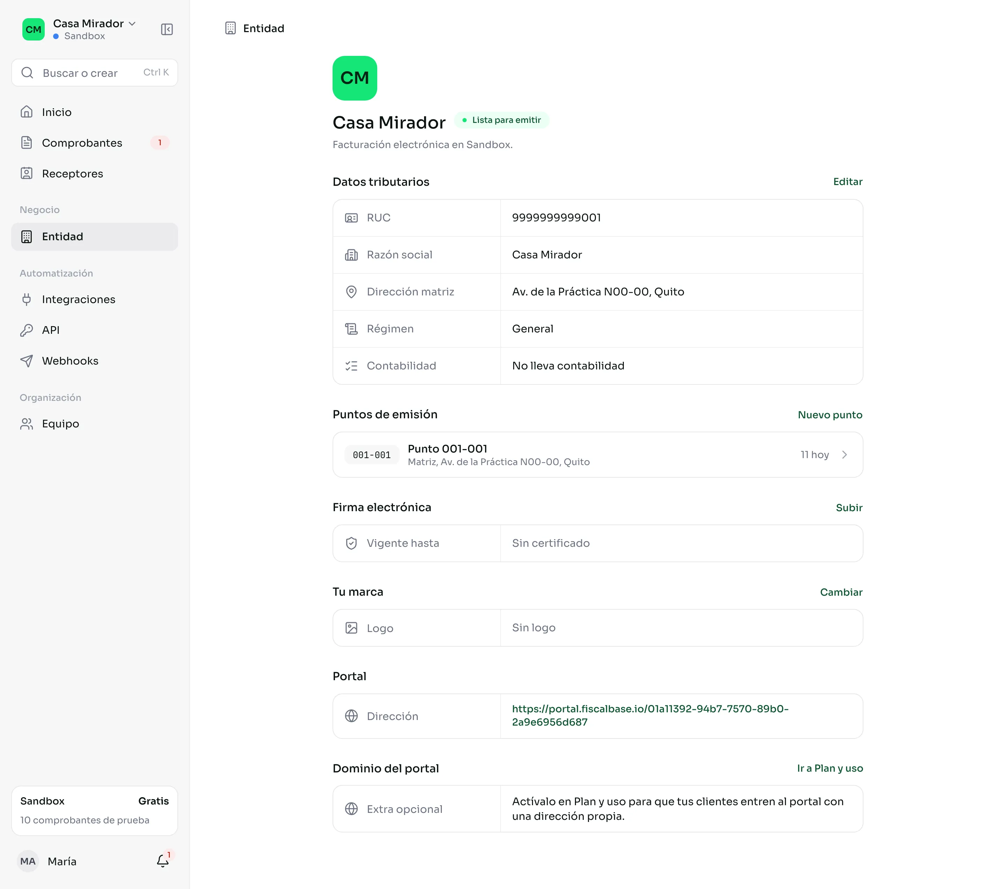Open the María user profile
This screenshot has height=889, width=1006.
pos(47,861)
